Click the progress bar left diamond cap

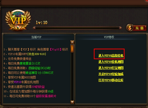pyautogui.click(x=34, y=28)
